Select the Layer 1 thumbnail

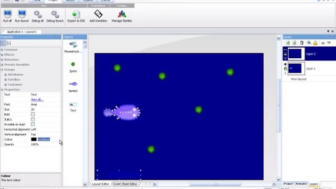click(x=296, y=69)
